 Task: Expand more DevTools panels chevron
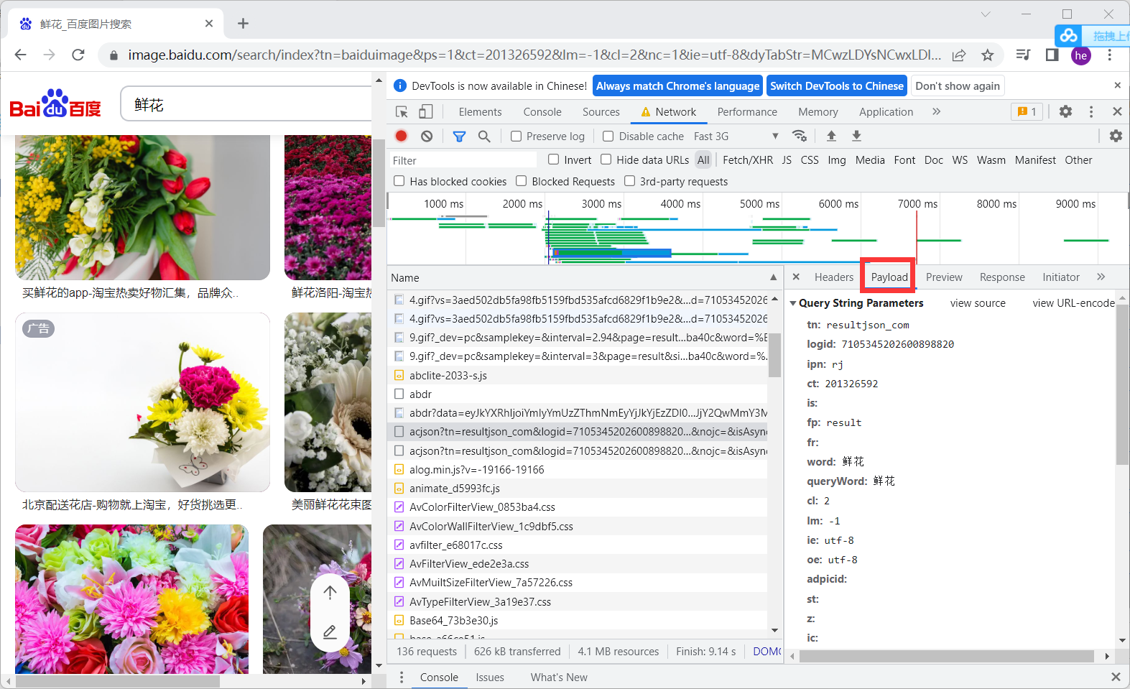[x=936, y=111]
